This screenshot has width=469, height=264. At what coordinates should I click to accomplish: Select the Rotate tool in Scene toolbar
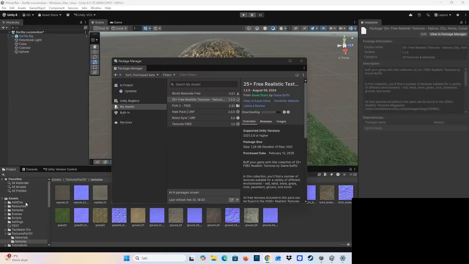(x=95, y=57)
